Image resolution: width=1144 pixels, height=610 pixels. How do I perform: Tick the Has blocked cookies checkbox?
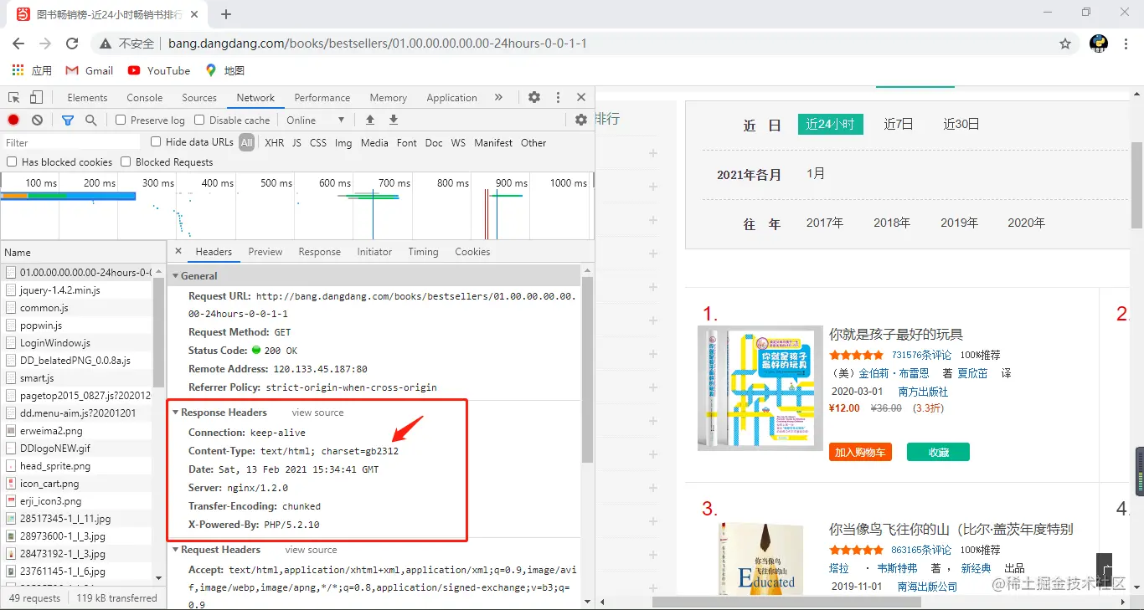[12, 161]
